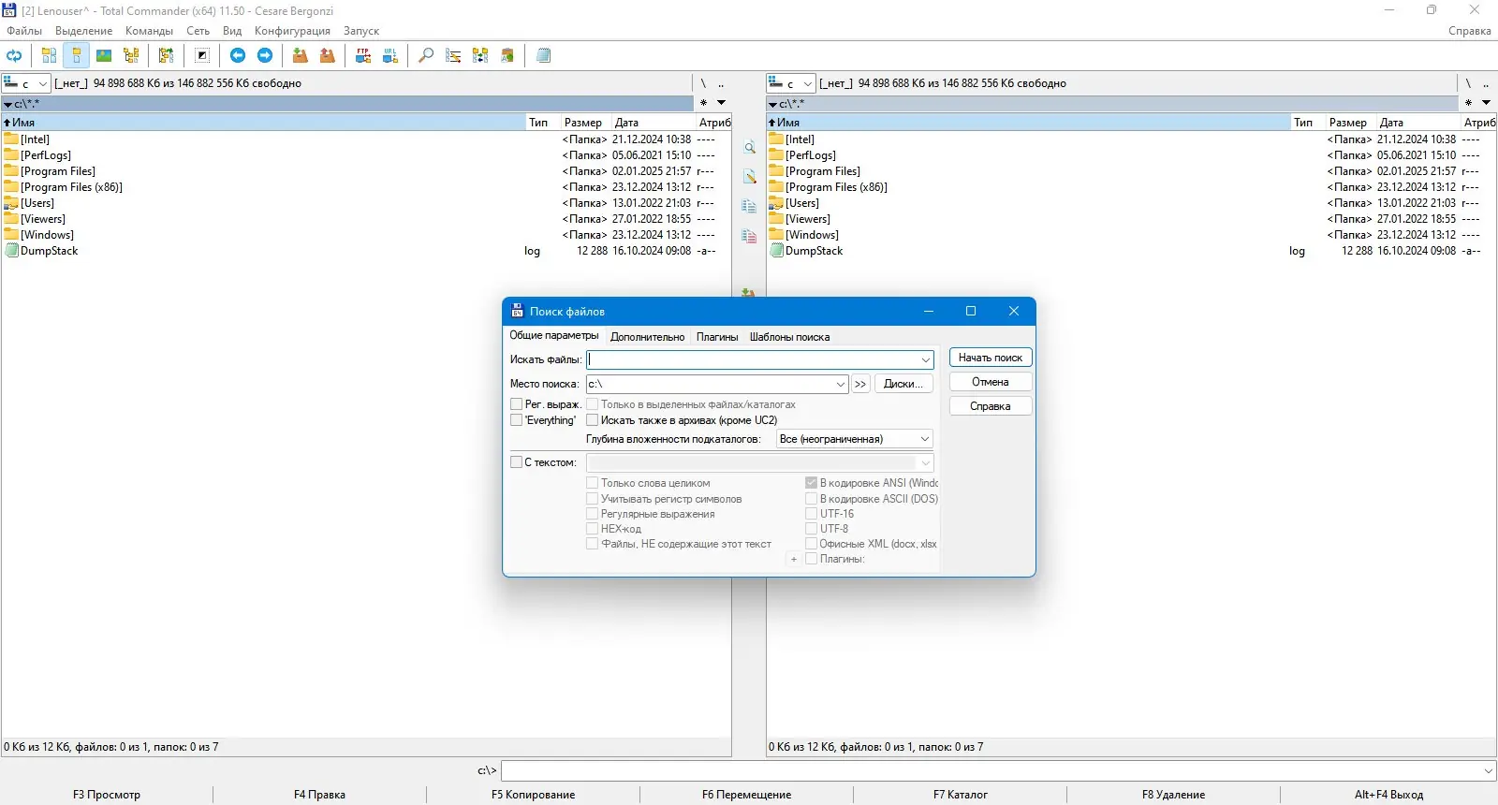Screen dimensions: 1498x805
Task: Enable 'Искать также в архивах' checkbox
Action: [x=592, y=420]
